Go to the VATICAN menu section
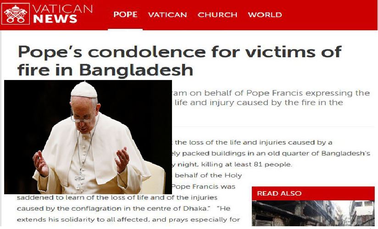Viewport: 378px width, 229px height. (167, 15)
